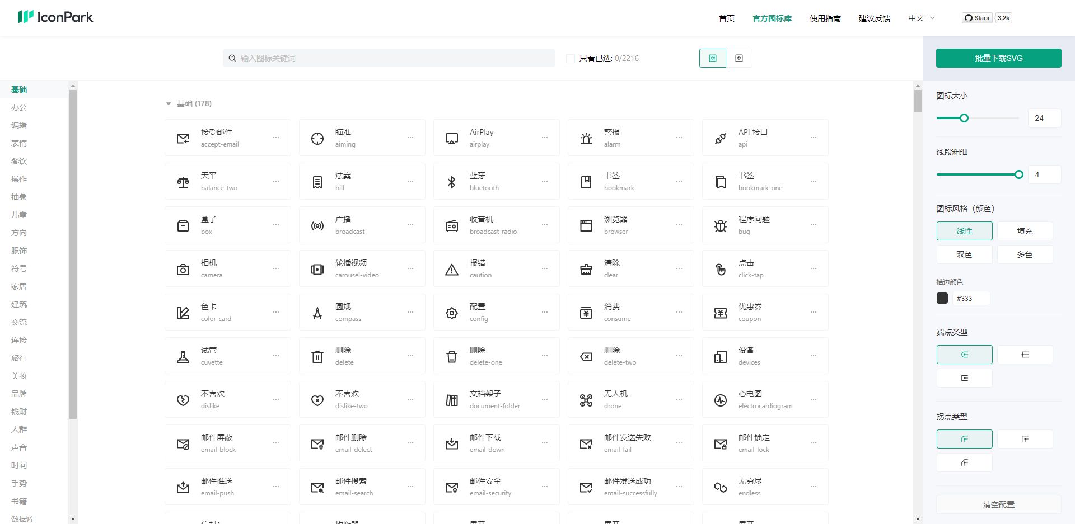
Task: Click the caution triangle icon
Action: (x=452, y=269)
